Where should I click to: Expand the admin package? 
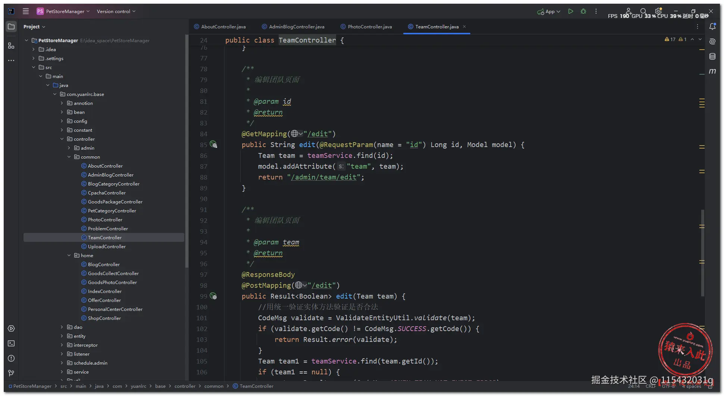tap(69, 148)
